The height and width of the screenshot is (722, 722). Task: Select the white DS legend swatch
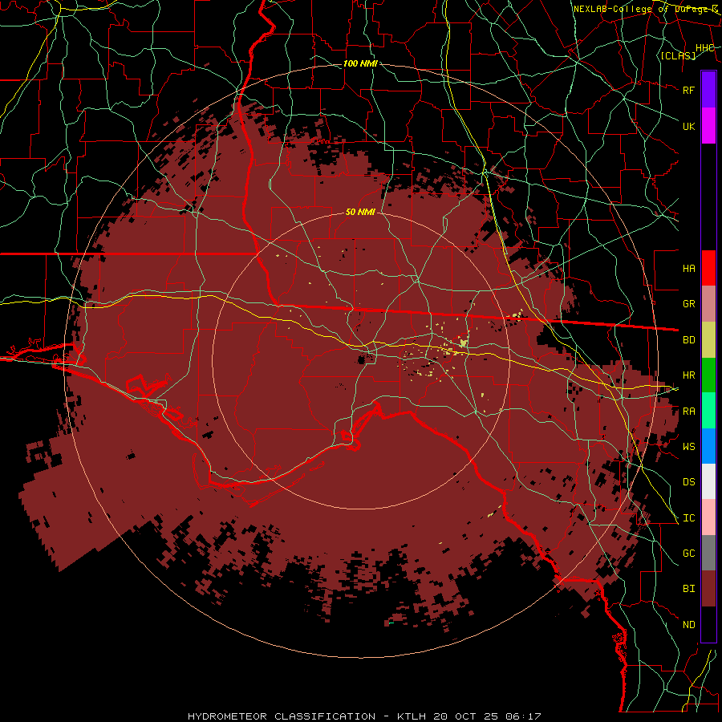pos(708,481)
